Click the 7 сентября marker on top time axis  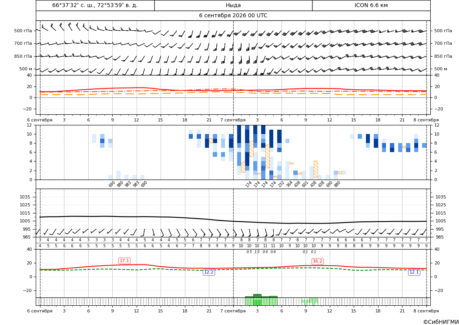(x=233, y=120)
